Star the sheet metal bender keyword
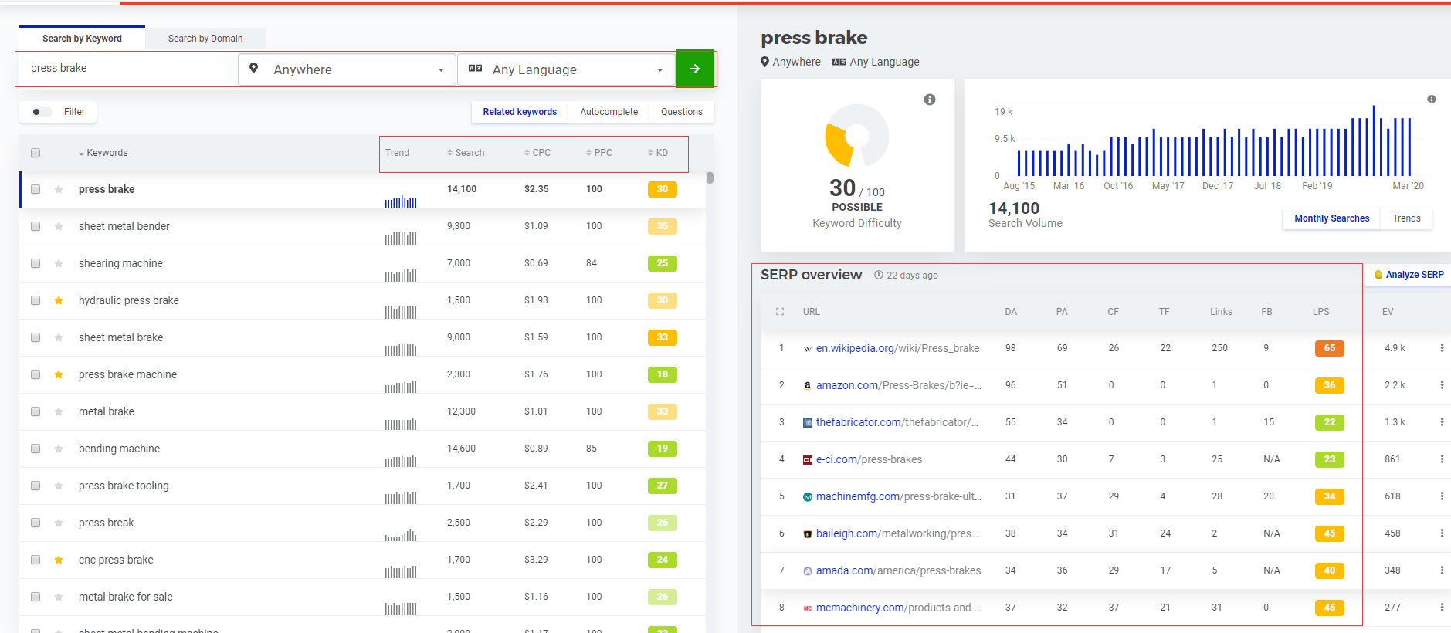The image size is (1451, 633). [x=59, y=226]
